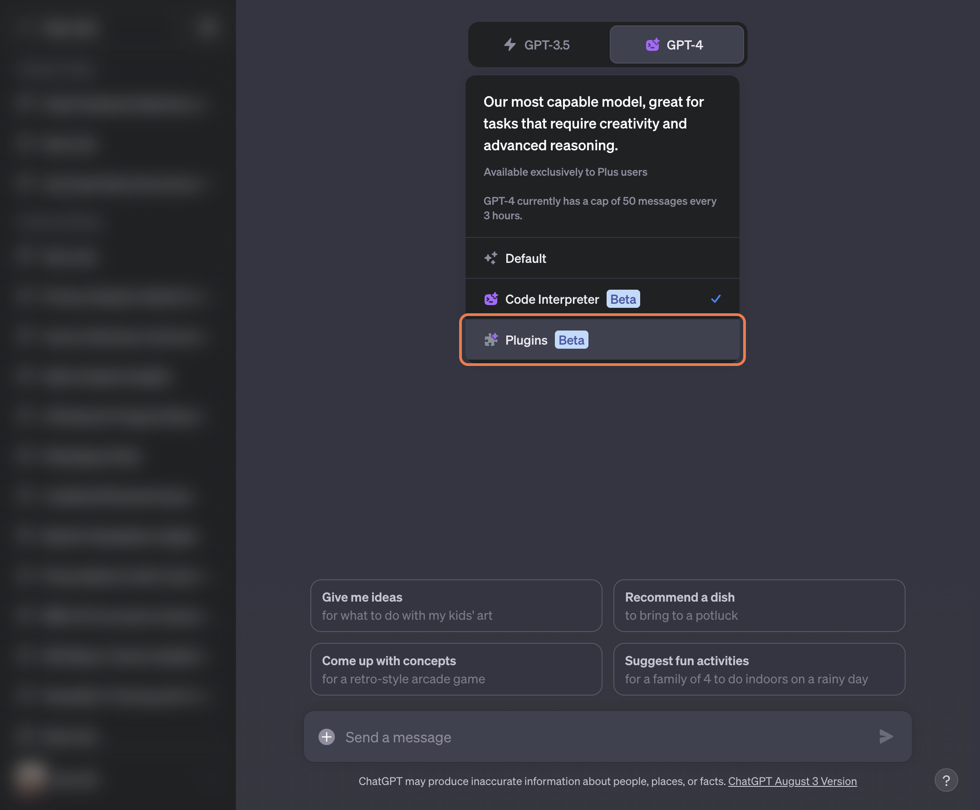980x810 pixels.
Task: Click the '50 messages every 3 hours' note
Action: pos(599,208)
